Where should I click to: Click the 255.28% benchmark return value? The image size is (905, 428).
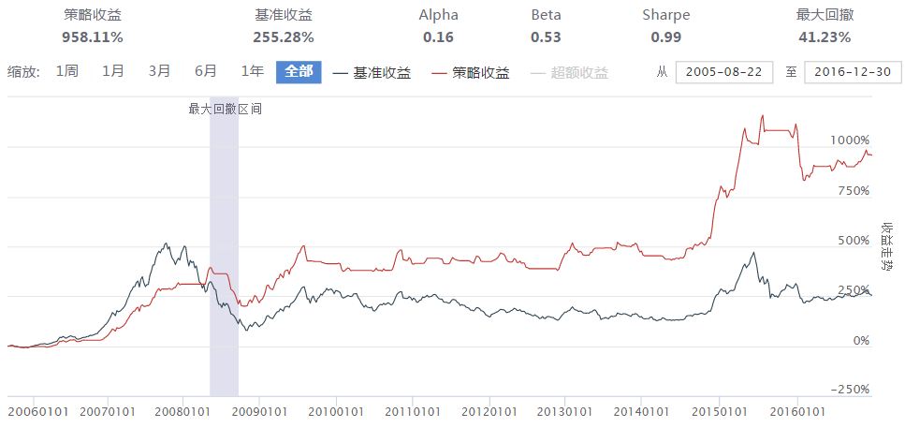pos(283,37)
